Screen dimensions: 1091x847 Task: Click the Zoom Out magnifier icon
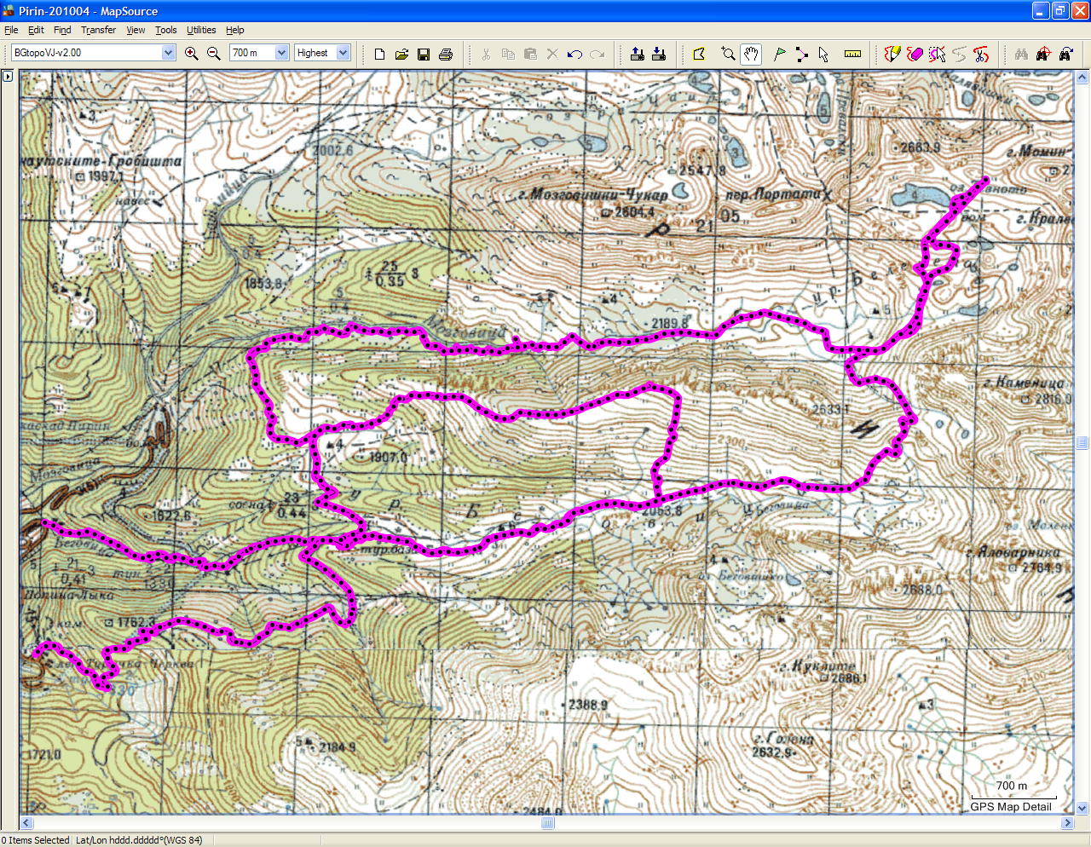214,53
